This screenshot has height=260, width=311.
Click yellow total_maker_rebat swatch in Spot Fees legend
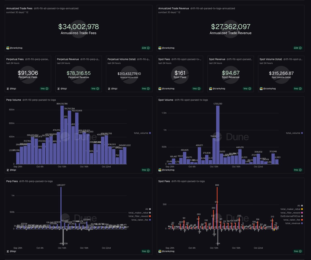pyautogui.click(x=302, y=209)
